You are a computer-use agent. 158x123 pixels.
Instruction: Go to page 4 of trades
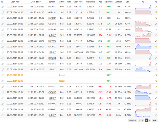[x=150, y=120]
